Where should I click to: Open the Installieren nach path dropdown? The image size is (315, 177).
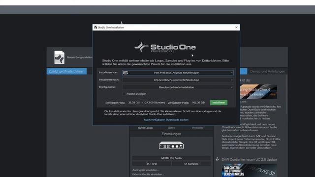(178, 80)
